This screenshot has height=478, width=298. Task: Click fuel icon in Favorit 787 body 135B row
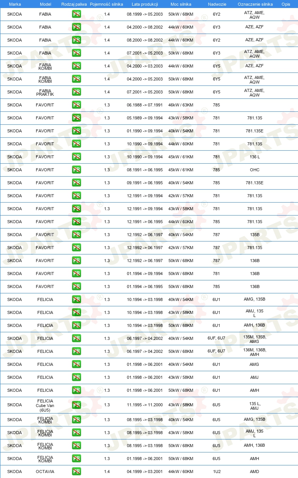(x=76, y=235)
